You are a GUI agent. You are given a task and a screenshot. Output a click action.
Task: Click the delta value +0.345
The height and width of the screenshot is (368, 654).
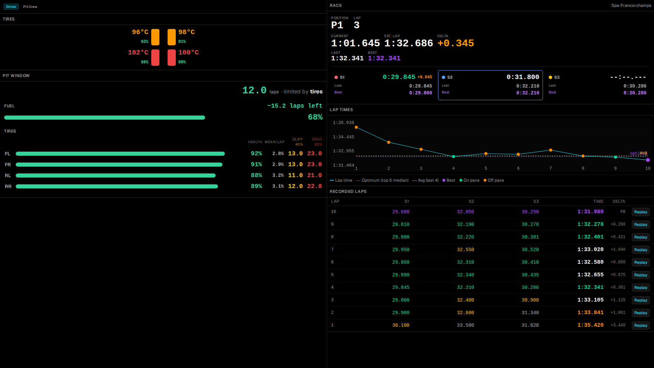(x=456, y=43)
